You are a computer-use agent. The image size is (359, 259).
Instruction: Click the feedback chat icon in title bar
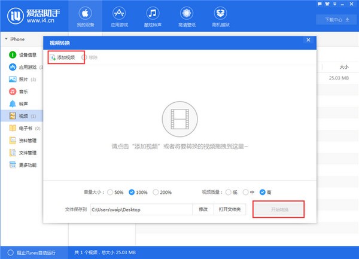click(320, 4)
